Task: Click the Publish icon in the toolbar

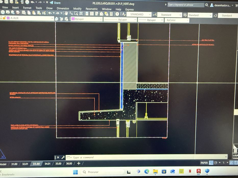Action: [13, 12]
